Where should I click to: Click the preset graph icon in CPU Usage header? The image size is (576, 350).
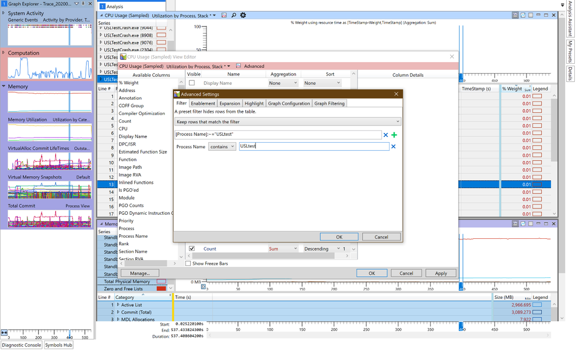pos(224,16)
